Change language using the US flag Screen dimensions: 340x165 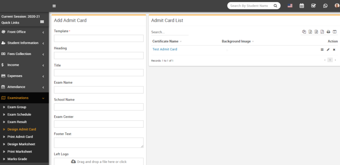click(290, 6)
